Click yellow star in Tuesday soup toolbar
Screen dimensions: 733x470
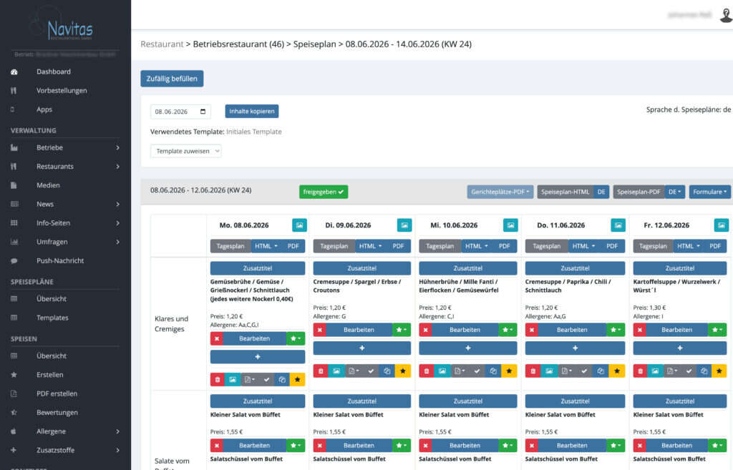coord(403,371)
